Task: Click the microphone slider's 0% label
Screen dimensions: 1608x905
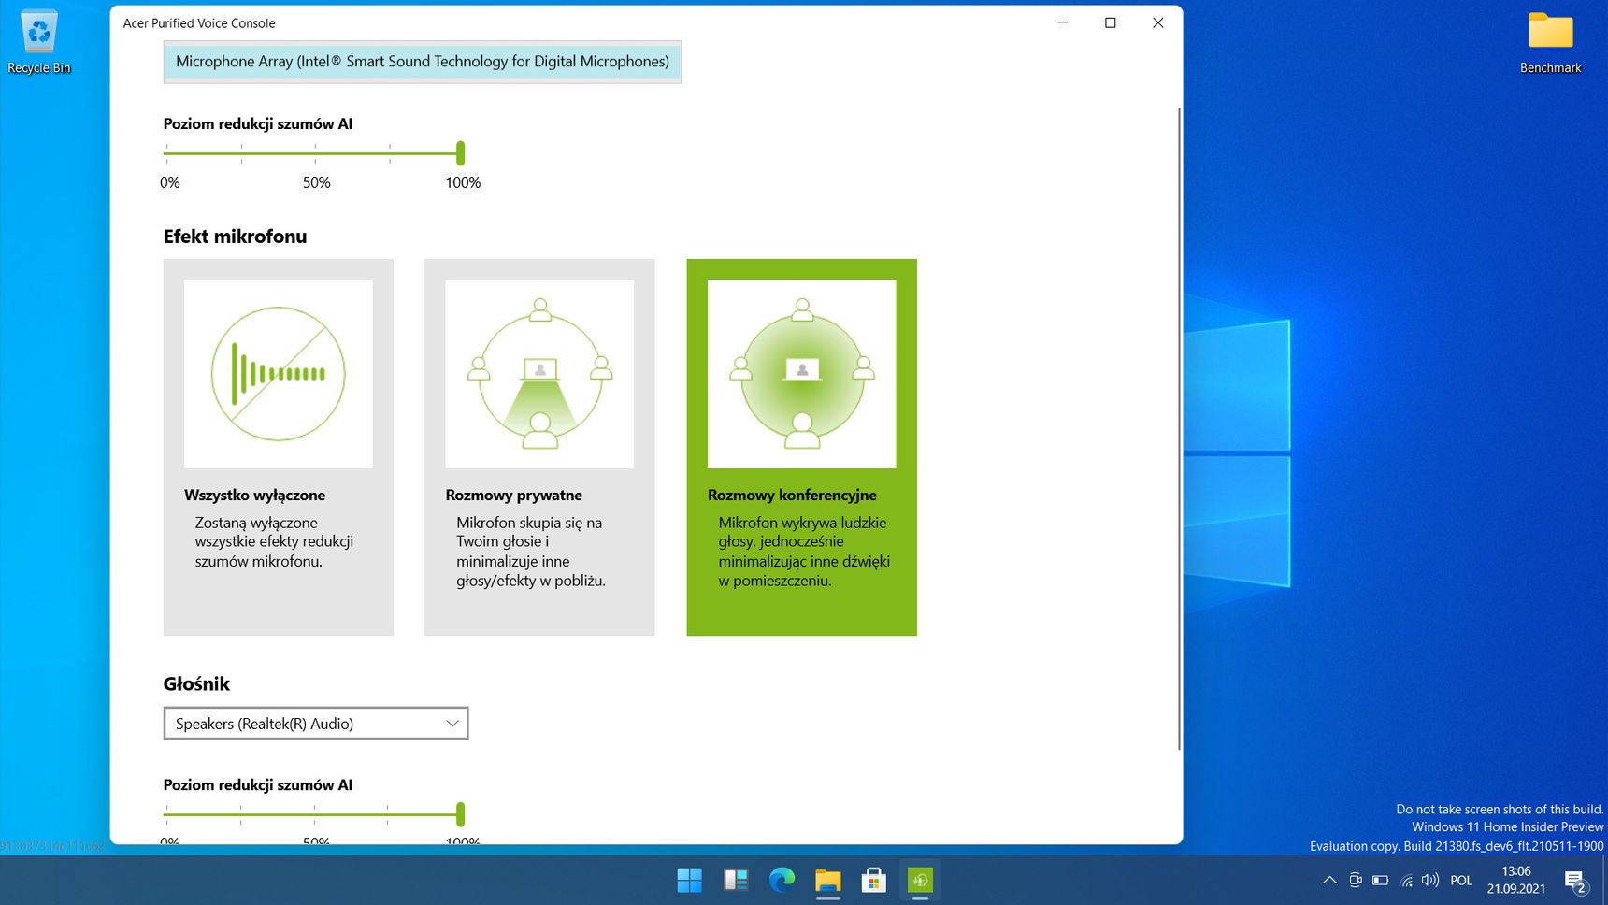Action: (170, 182)
